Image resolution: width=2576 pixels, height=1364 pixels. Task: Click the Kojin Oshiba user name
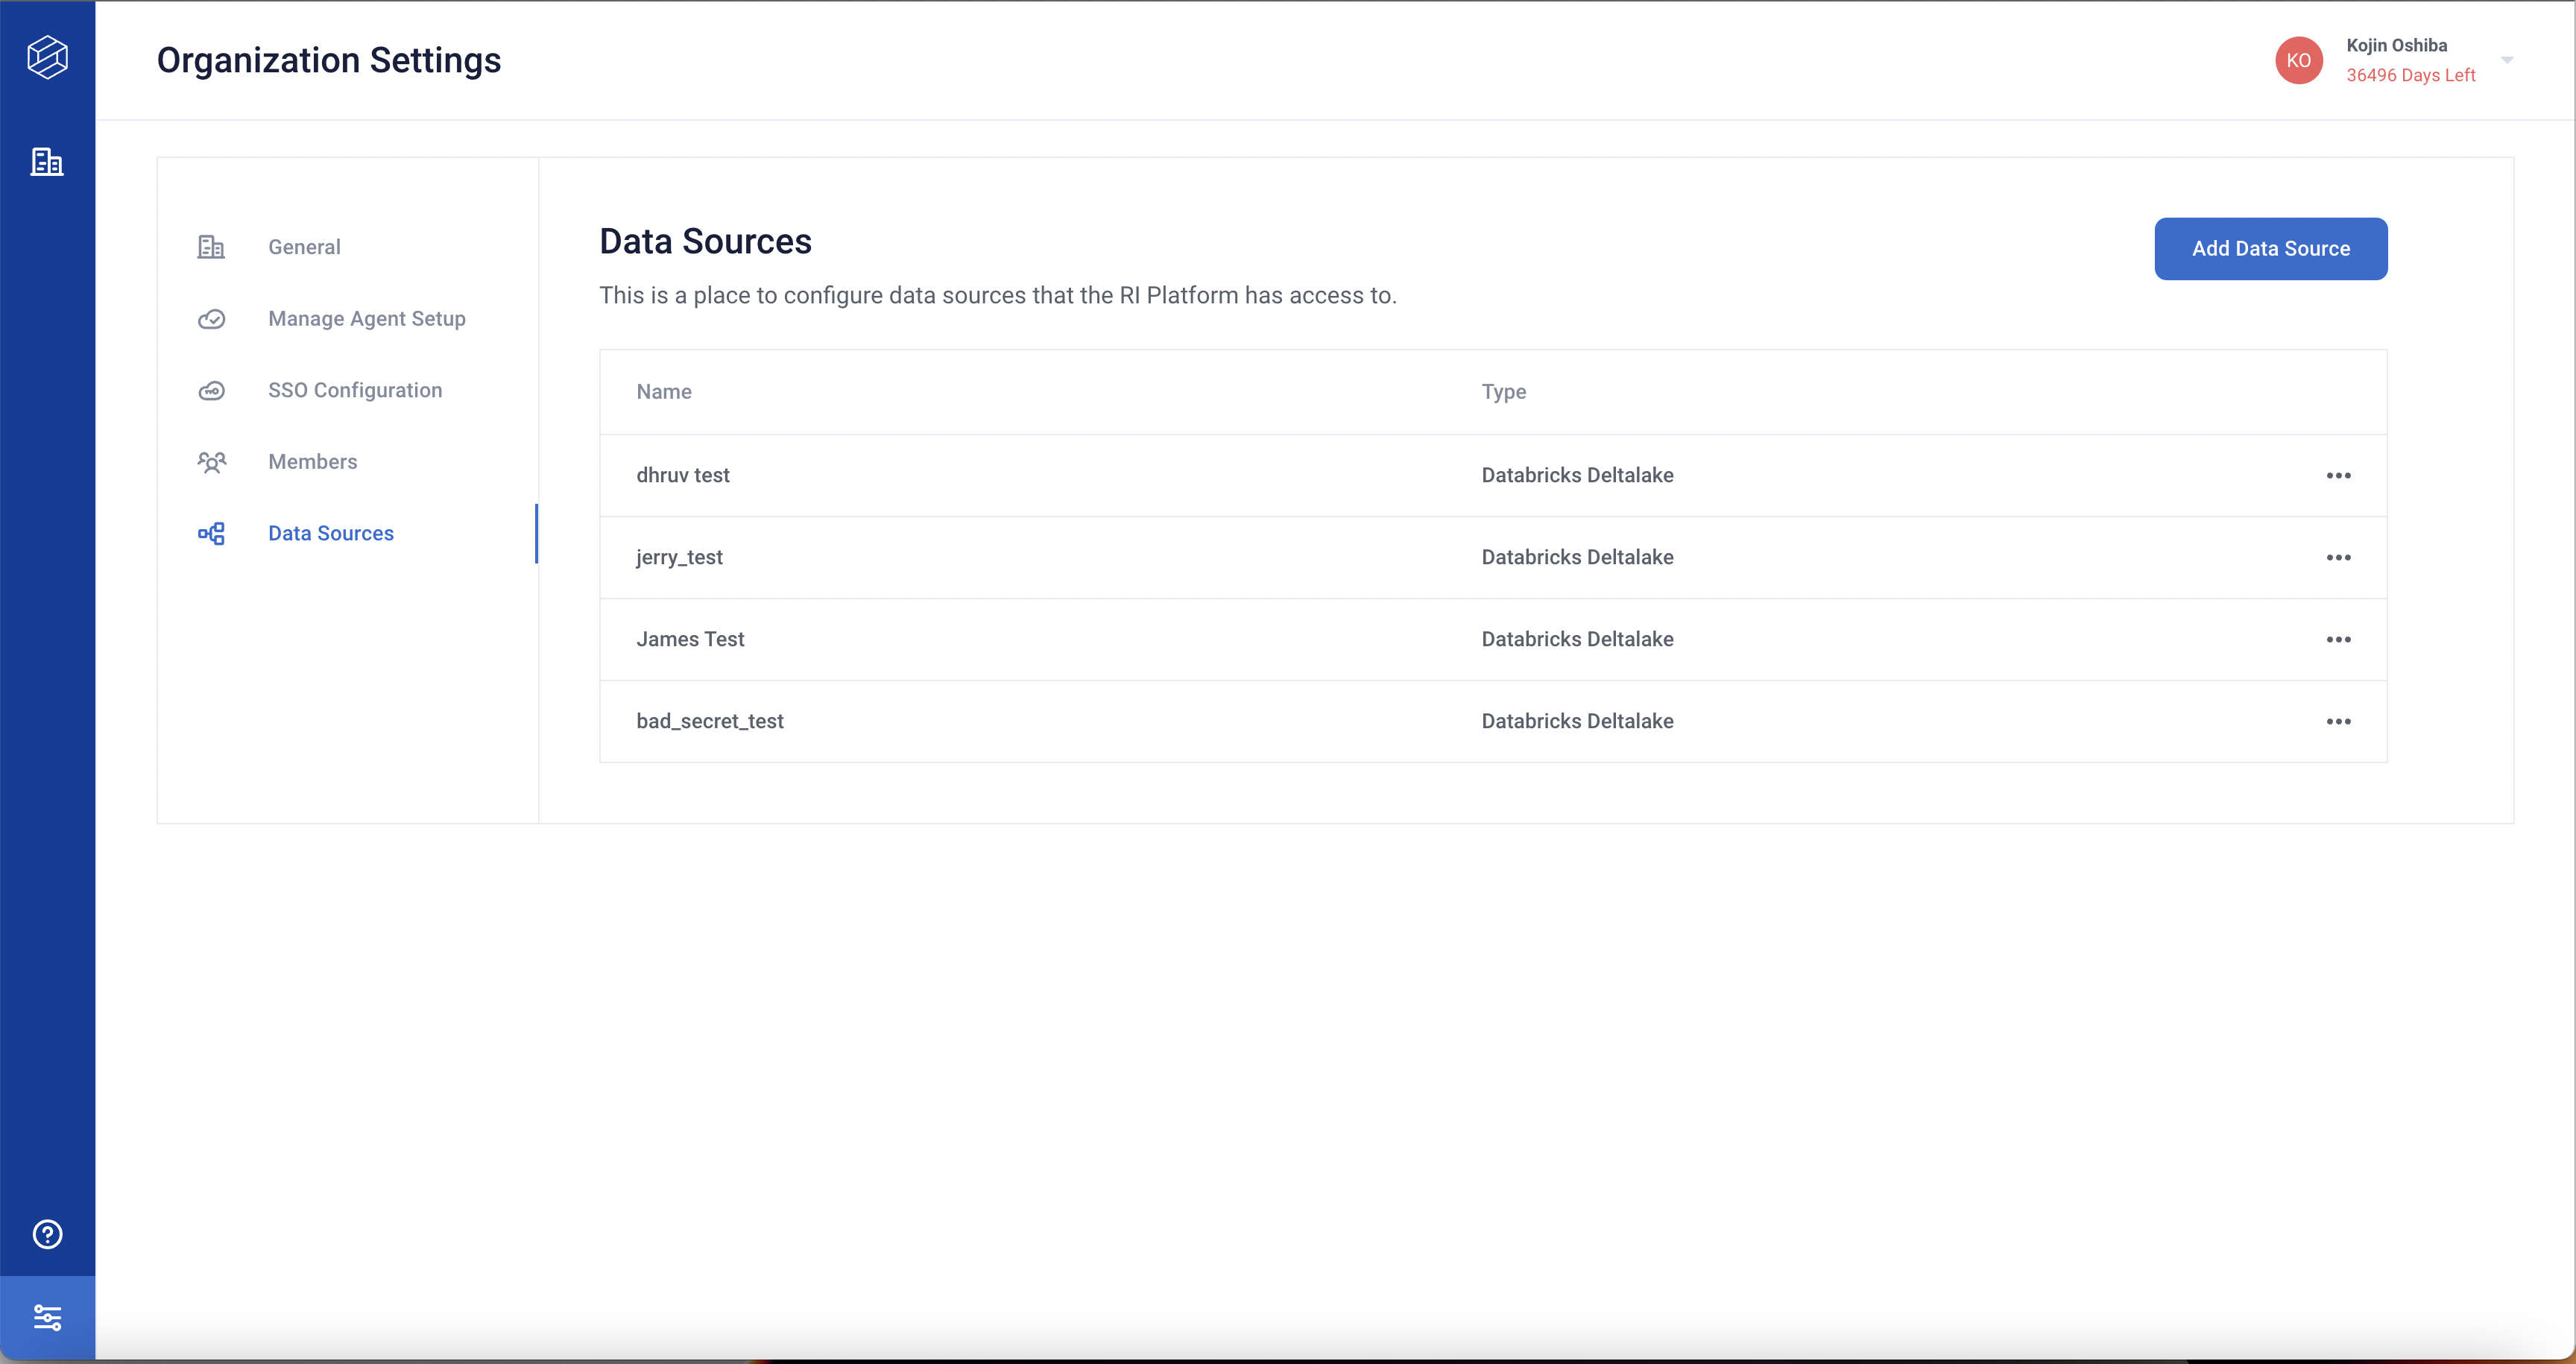(x=2396, y=45)
